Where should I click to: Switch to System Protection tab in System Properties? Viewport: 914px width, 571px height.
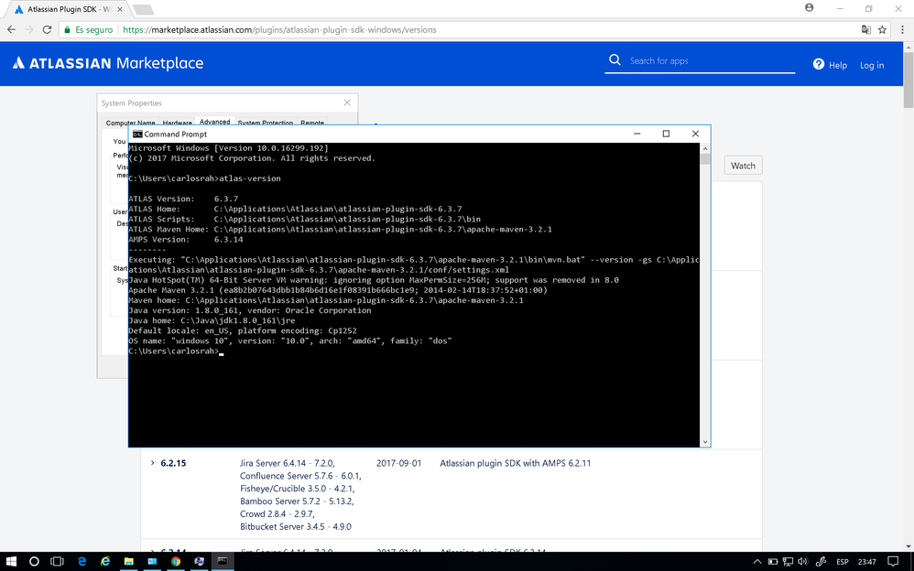click(x=266, y=123)
